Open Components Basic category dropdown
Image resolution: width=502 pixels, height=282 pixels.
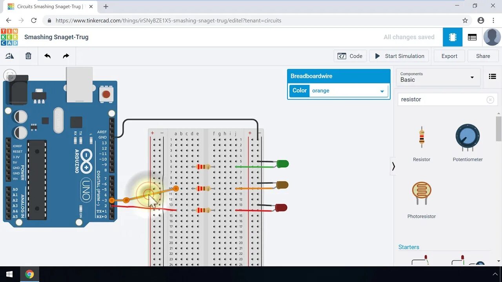[438, 77]
